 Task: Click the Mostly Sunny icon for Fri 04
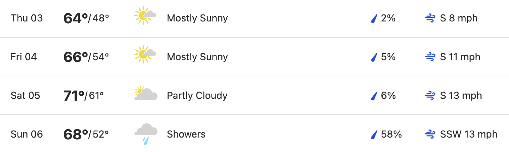pyautogui.click(x=145, y=54)
